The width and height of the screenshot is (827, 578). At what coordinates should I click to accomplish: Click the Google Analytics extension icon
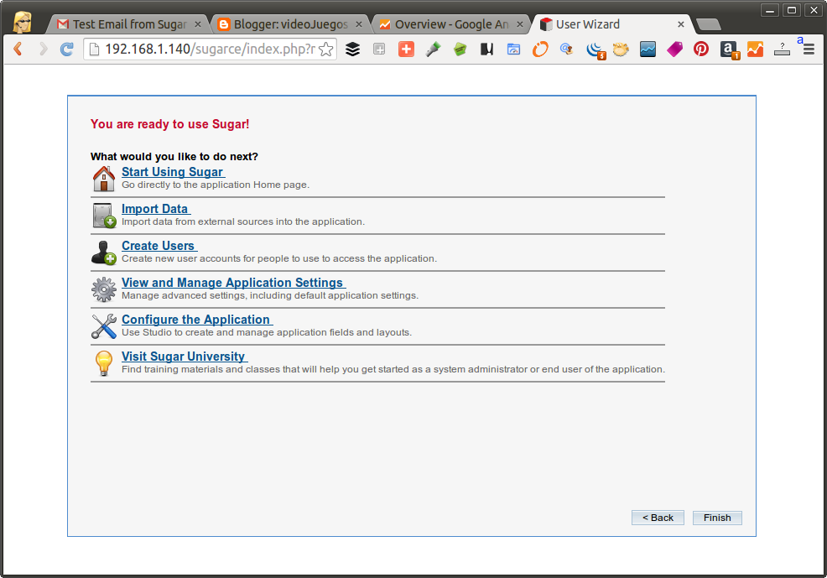pyautogui.click(x=755, y=49)
